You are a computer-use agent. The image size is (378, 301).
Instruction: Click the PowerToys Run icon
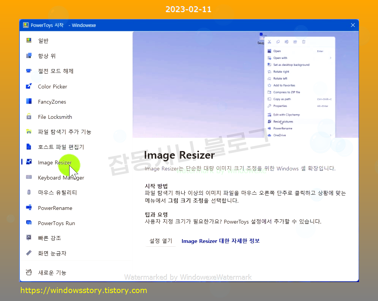(29, 222)
